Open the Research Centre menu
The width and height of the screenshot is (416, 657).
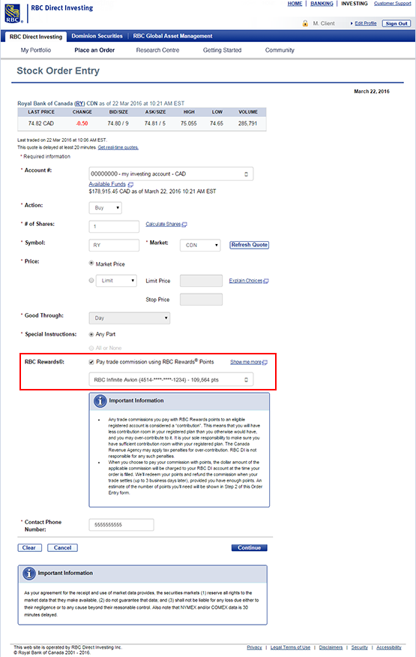[x=157, y=50]
